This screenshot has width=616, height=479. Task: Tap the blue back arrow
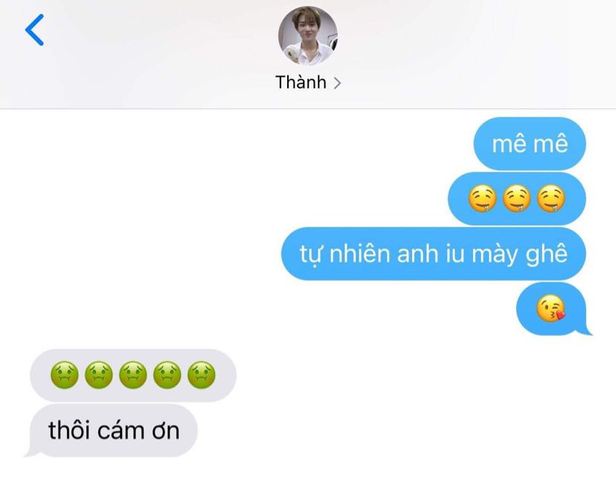34,30
